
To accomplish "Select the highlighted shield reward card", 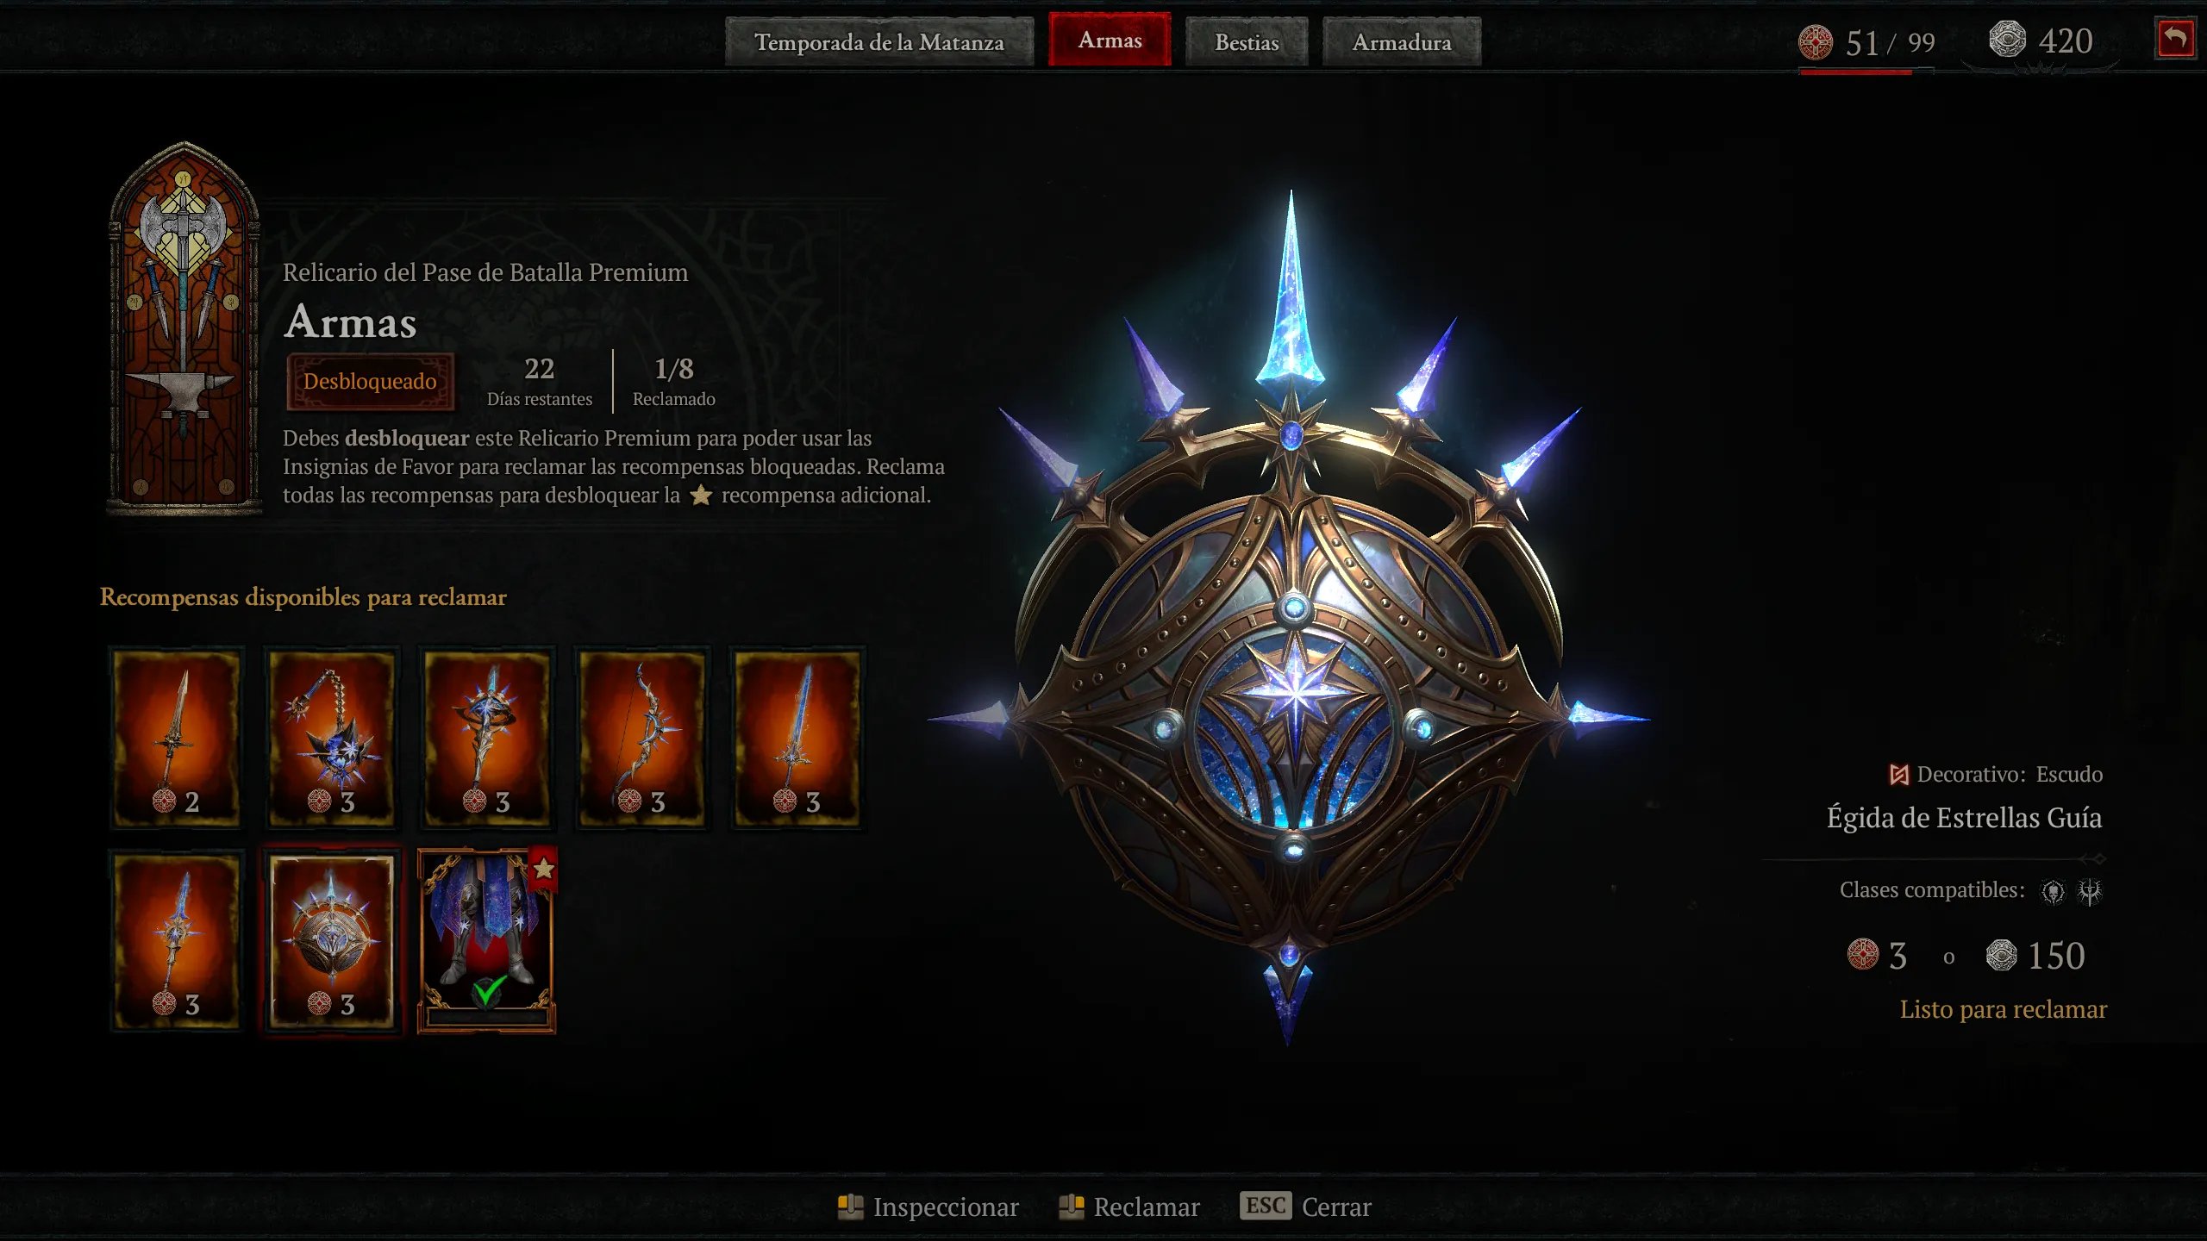I will tap(332, 940).
